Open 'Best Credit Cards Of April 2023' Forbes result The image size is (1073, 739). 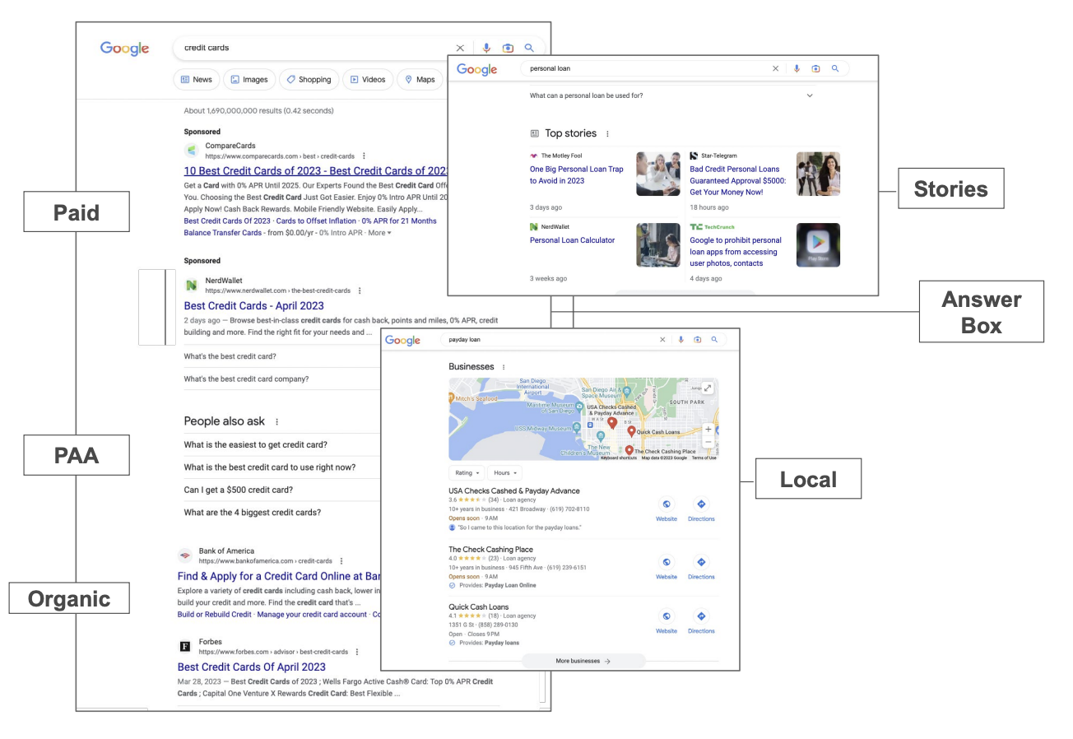pos(251,667)
